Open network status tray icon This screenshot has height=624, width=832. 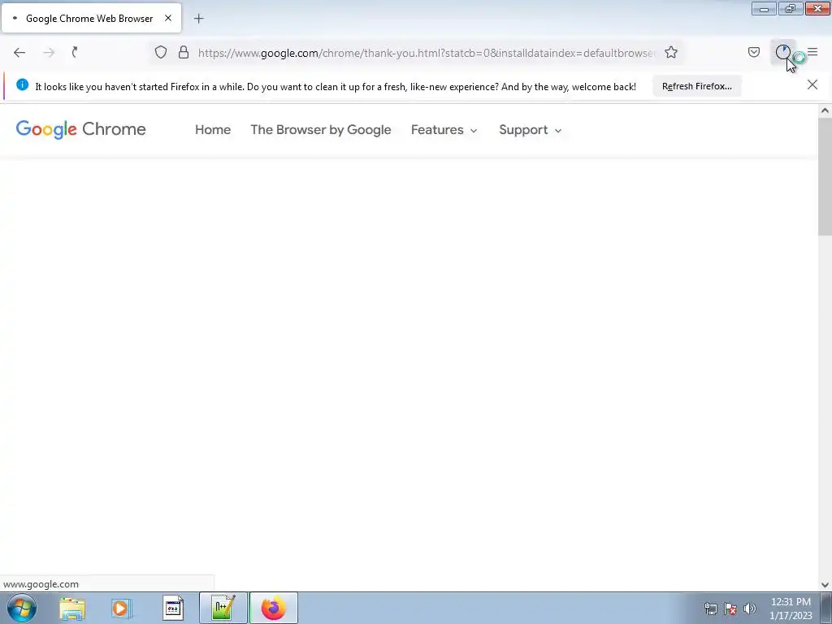[710, 609]
